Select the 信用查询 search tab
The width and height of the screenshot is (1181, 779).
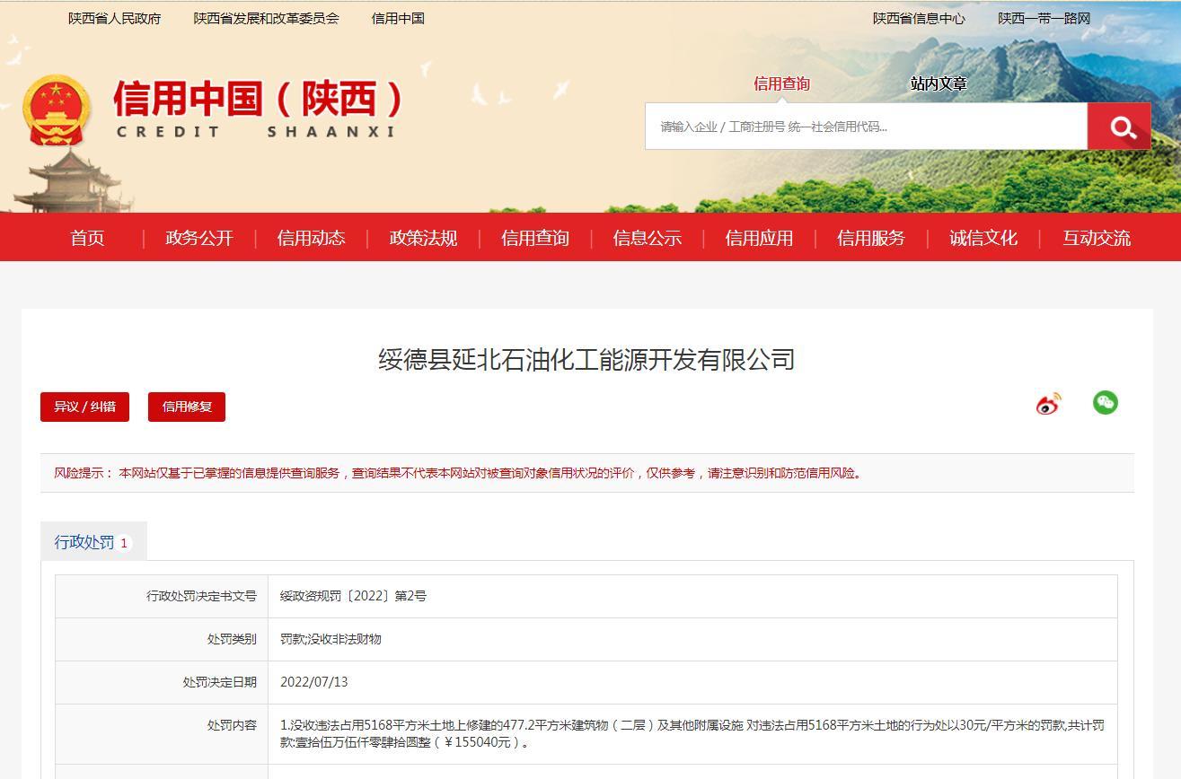[x=781, y=83]
